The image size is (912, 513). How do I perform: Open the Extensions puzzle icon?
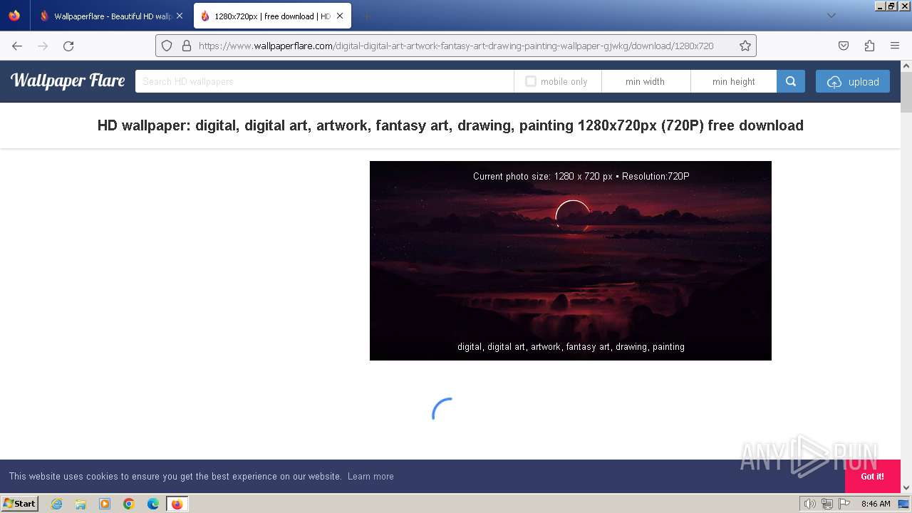tap(869, 46)
